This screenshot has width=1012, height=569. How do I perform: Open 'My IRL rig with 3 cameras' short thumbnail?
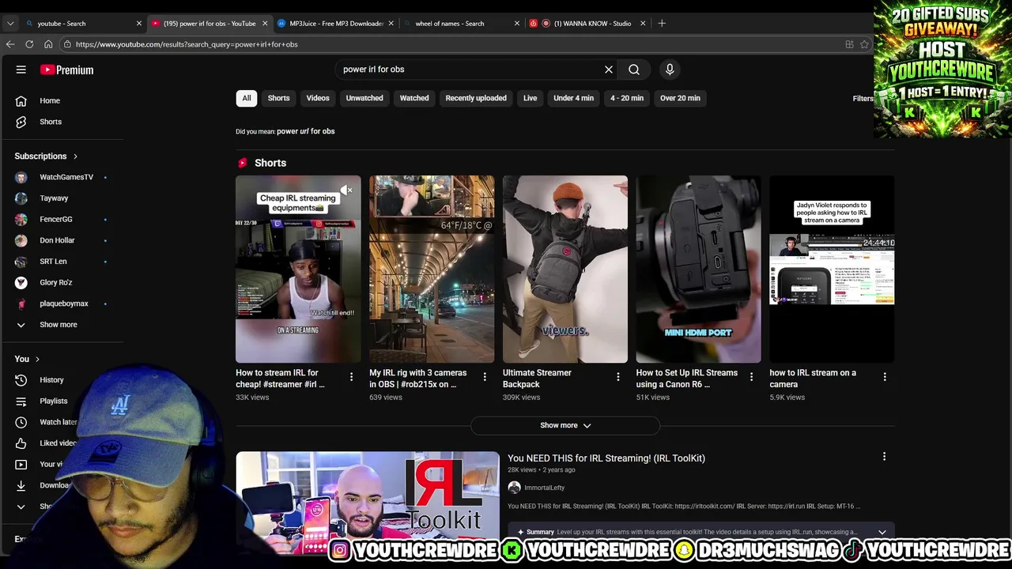432,269
